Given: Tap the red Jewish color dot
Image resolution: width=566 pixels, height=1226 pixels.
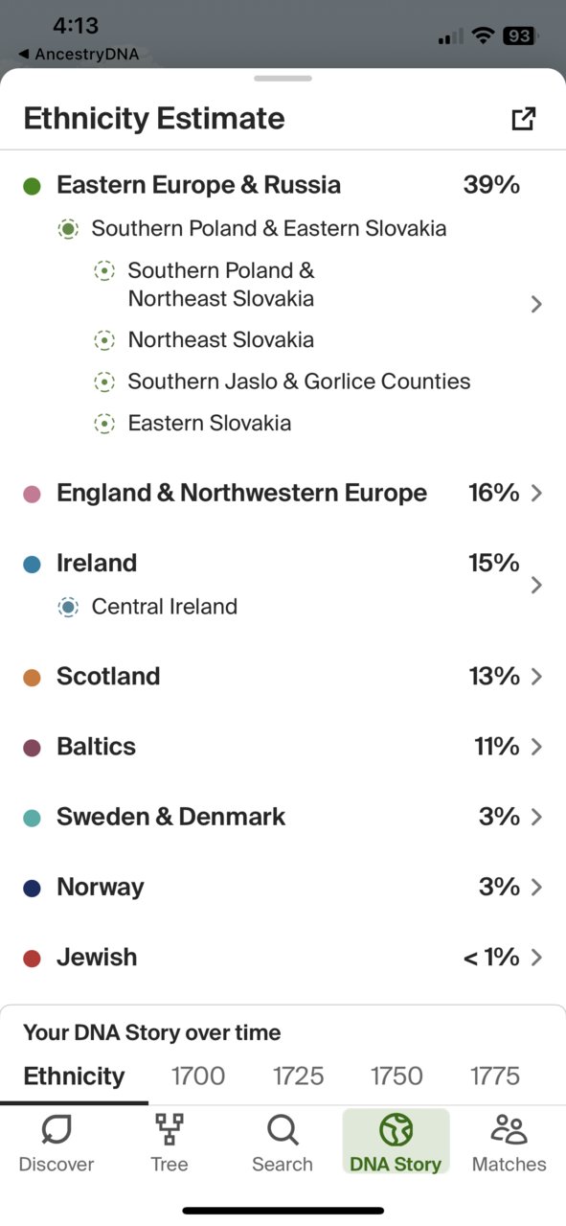Looking at the screenshot, I should (32, 958).
